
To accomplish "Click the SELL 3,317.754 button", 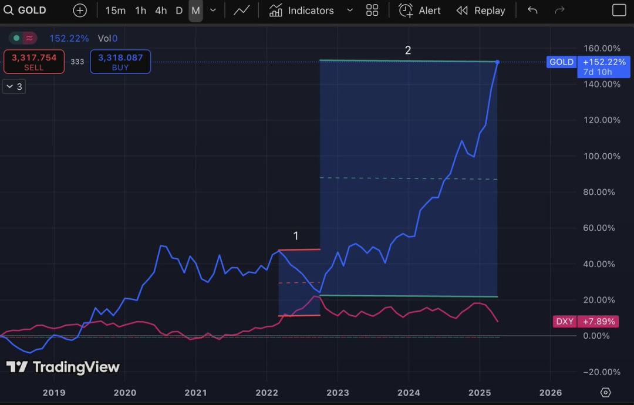I will pyautogui.click(x=34, y=62).
